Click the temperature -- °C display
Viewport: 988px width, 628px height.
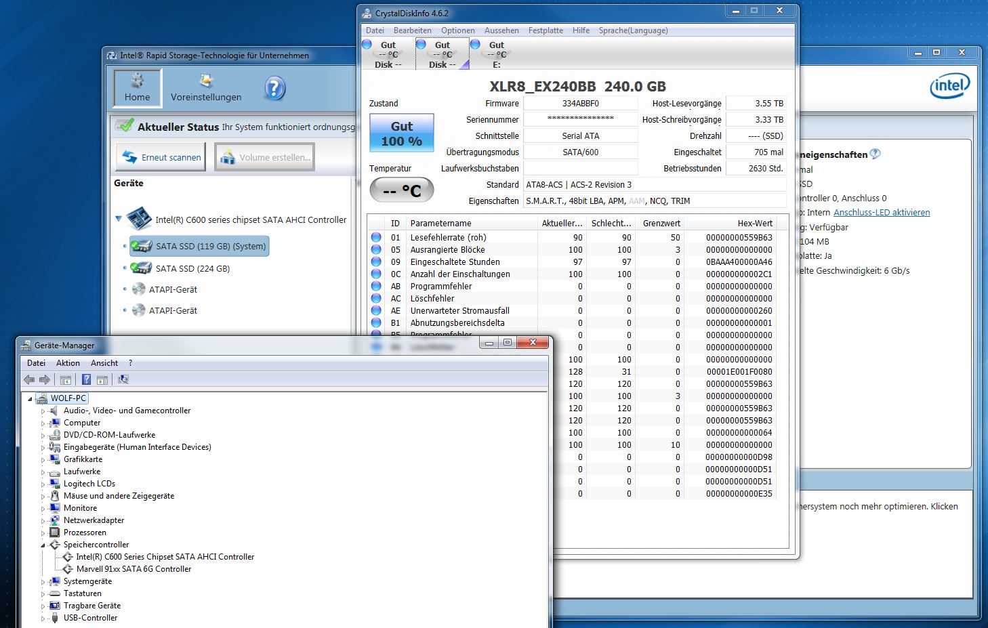pyautogui.click(x=401, y=190)
